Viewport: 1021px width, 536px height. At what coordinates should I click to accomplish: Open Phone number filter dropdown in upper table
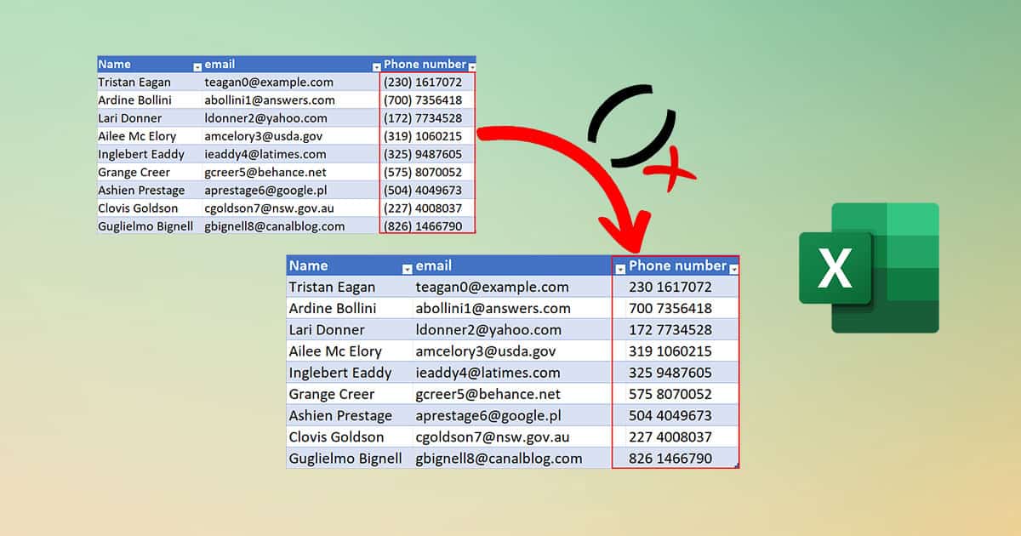471,66
